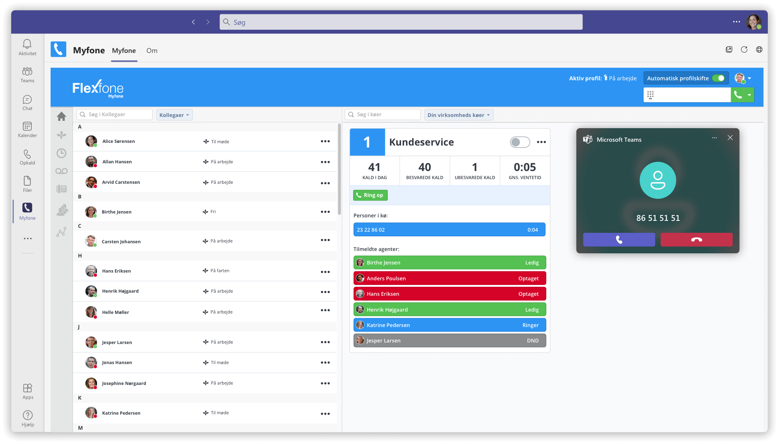Click the Ring op button
The width and height of the screenshot is (779, 444).
(370, 195)
